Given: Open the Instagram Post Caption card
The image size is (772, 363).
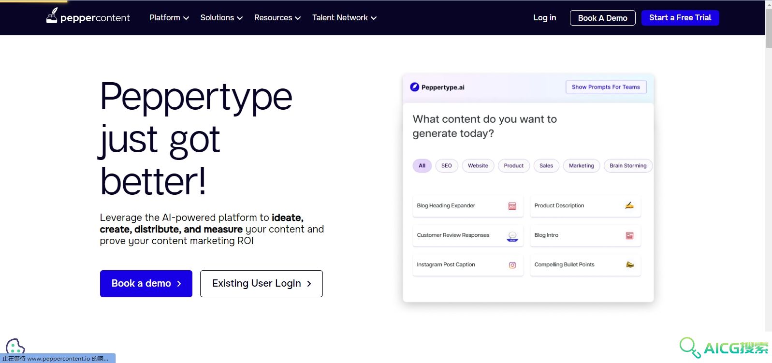Looking at the screenshot, I should (x=468, y=265).
